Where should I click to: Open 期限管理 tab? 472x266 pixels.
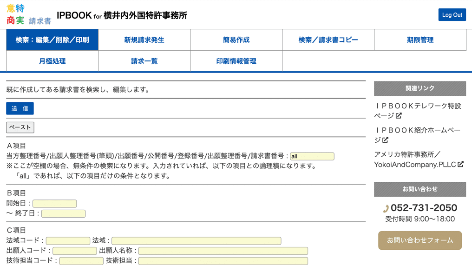click(420, 40)
